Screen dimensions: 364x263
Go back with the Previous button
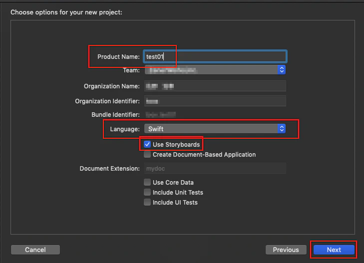click(286, 250)
